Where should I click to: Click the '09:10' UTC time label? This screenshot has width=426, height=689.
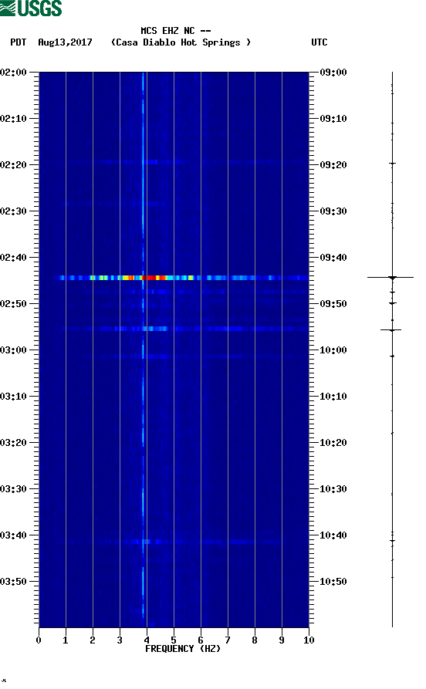tap(333, 119)
